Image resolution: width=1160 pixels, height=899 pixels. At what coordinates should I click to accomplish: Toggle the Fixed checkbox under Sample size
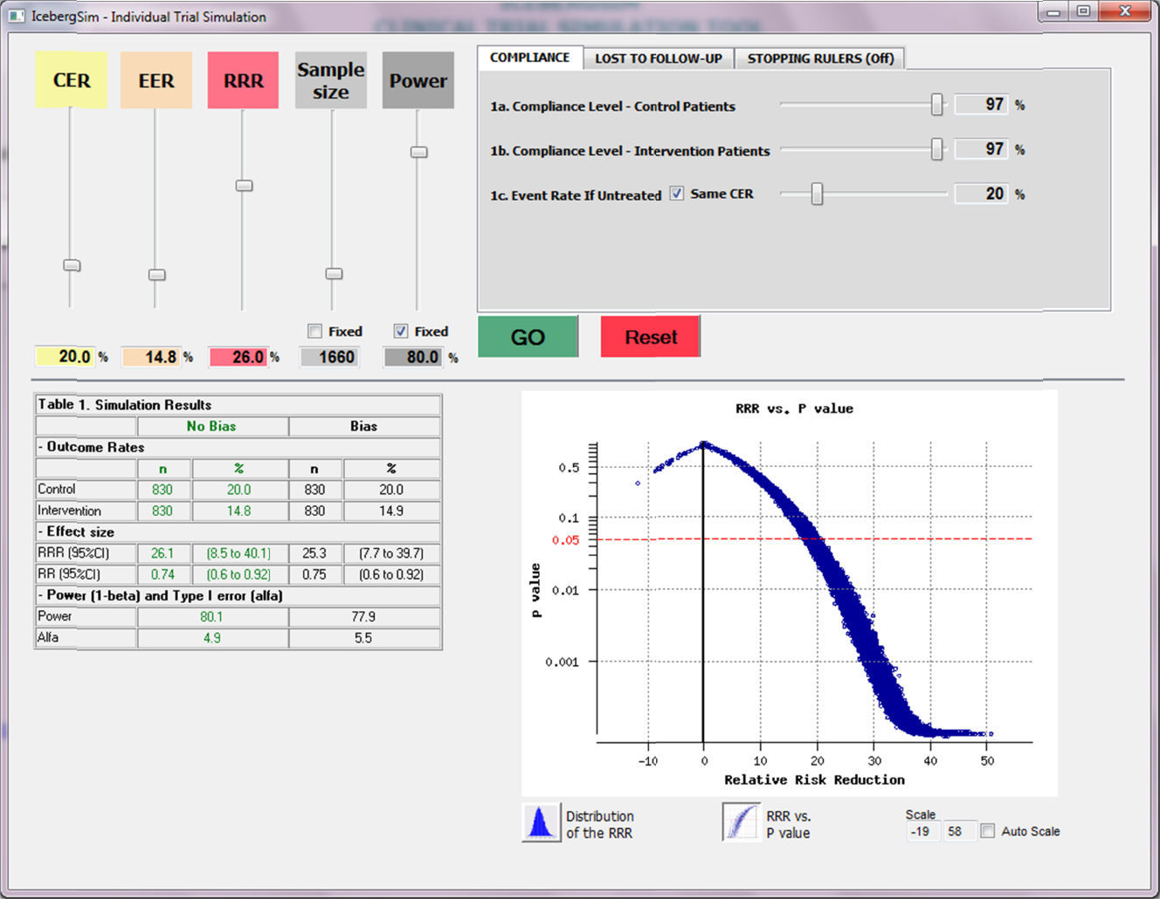pyautogui.click(x=315, y=332)
